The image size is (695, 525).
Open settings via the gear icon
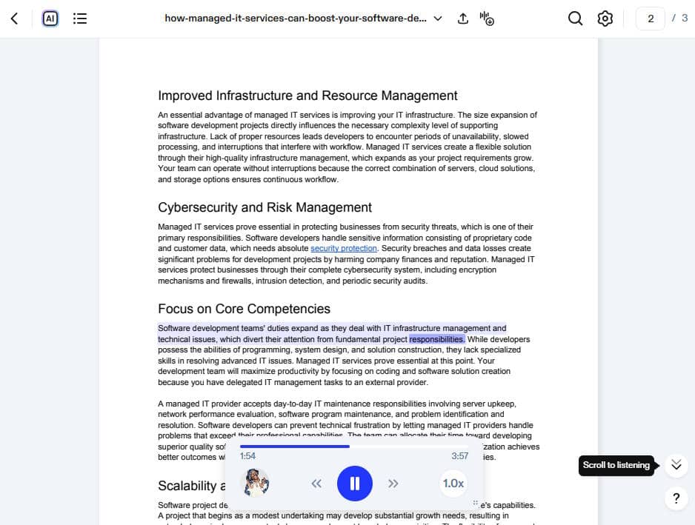tap(605, 19)
